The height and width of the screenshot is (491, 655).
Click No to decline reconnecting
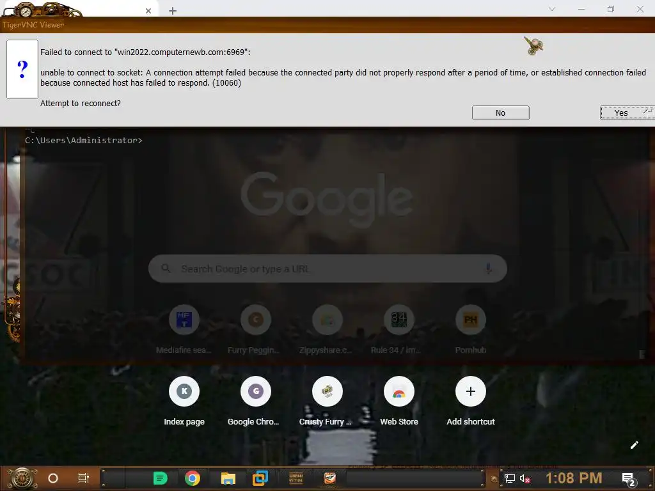(500, 113)
